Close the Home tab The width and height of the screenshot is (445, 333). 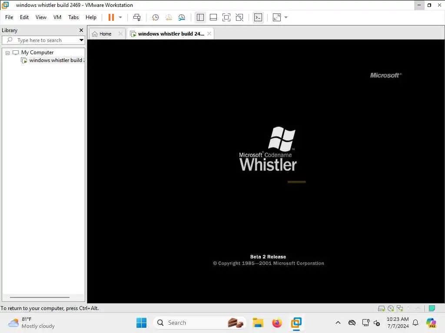point(120,34)
